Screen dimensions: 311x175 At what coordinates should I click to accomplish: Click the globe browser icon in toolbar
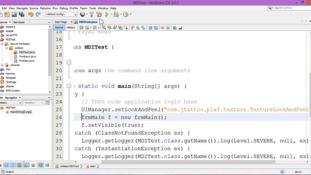(82, 14)
